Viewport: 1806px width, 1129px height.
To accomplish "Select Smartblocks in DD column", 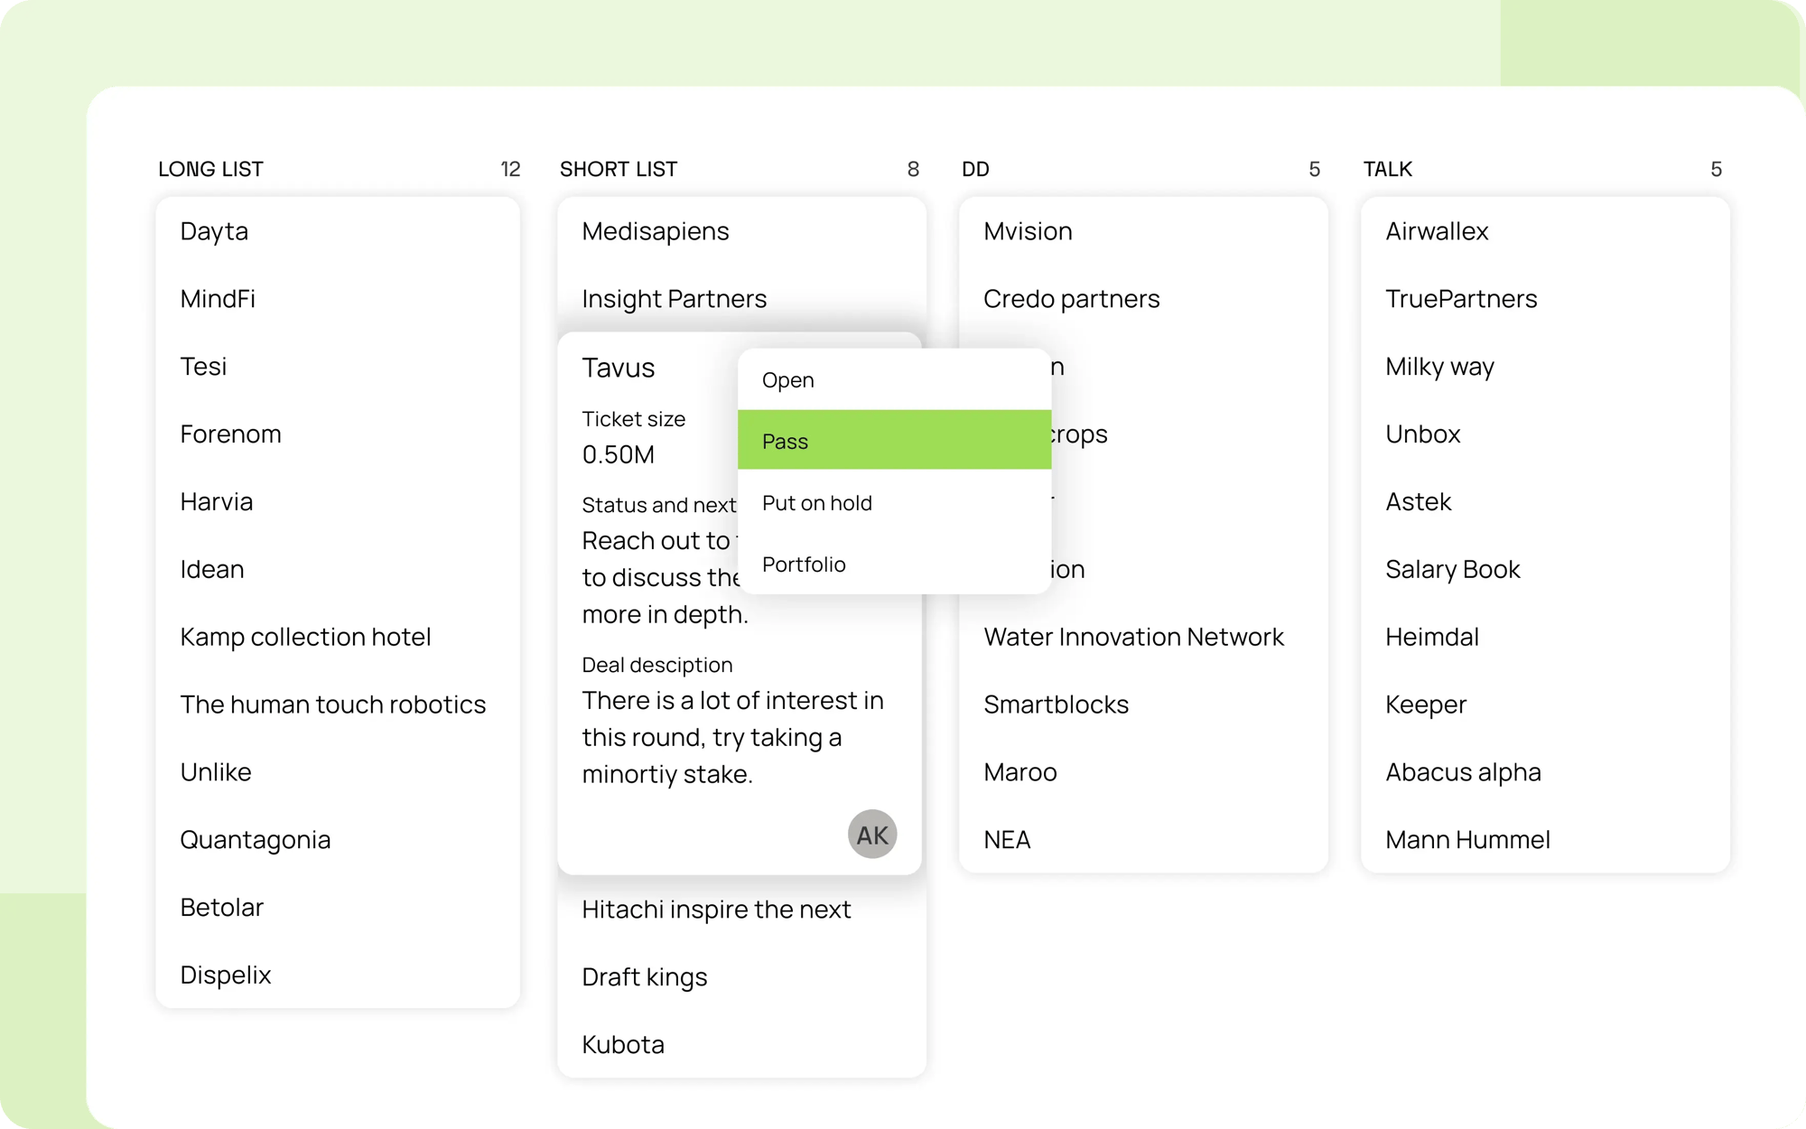I will (x=1056, y=704).
